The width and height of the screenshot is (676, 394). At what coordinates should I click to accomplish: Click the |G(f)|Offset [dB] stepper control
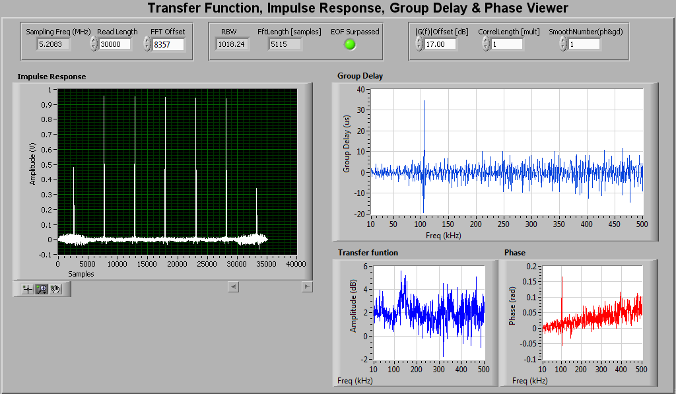pos(419,44)
